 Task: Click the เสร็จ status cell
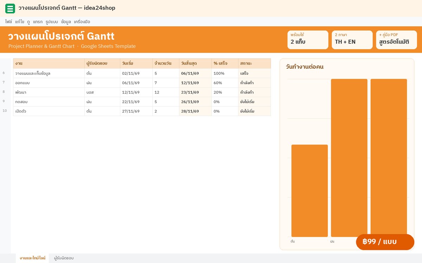[255, 73]
